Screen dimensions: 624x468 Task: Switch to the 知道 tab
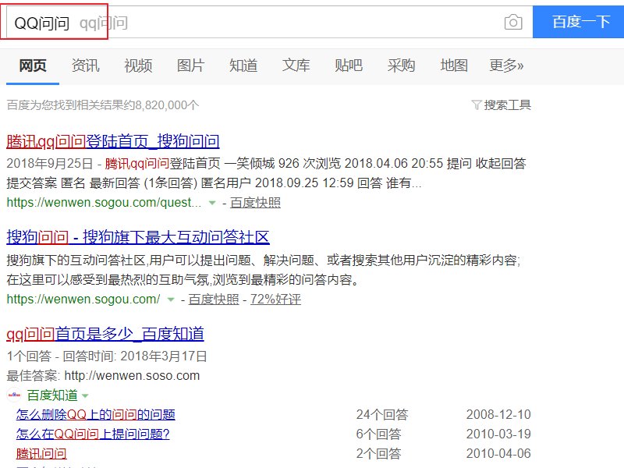243,66
